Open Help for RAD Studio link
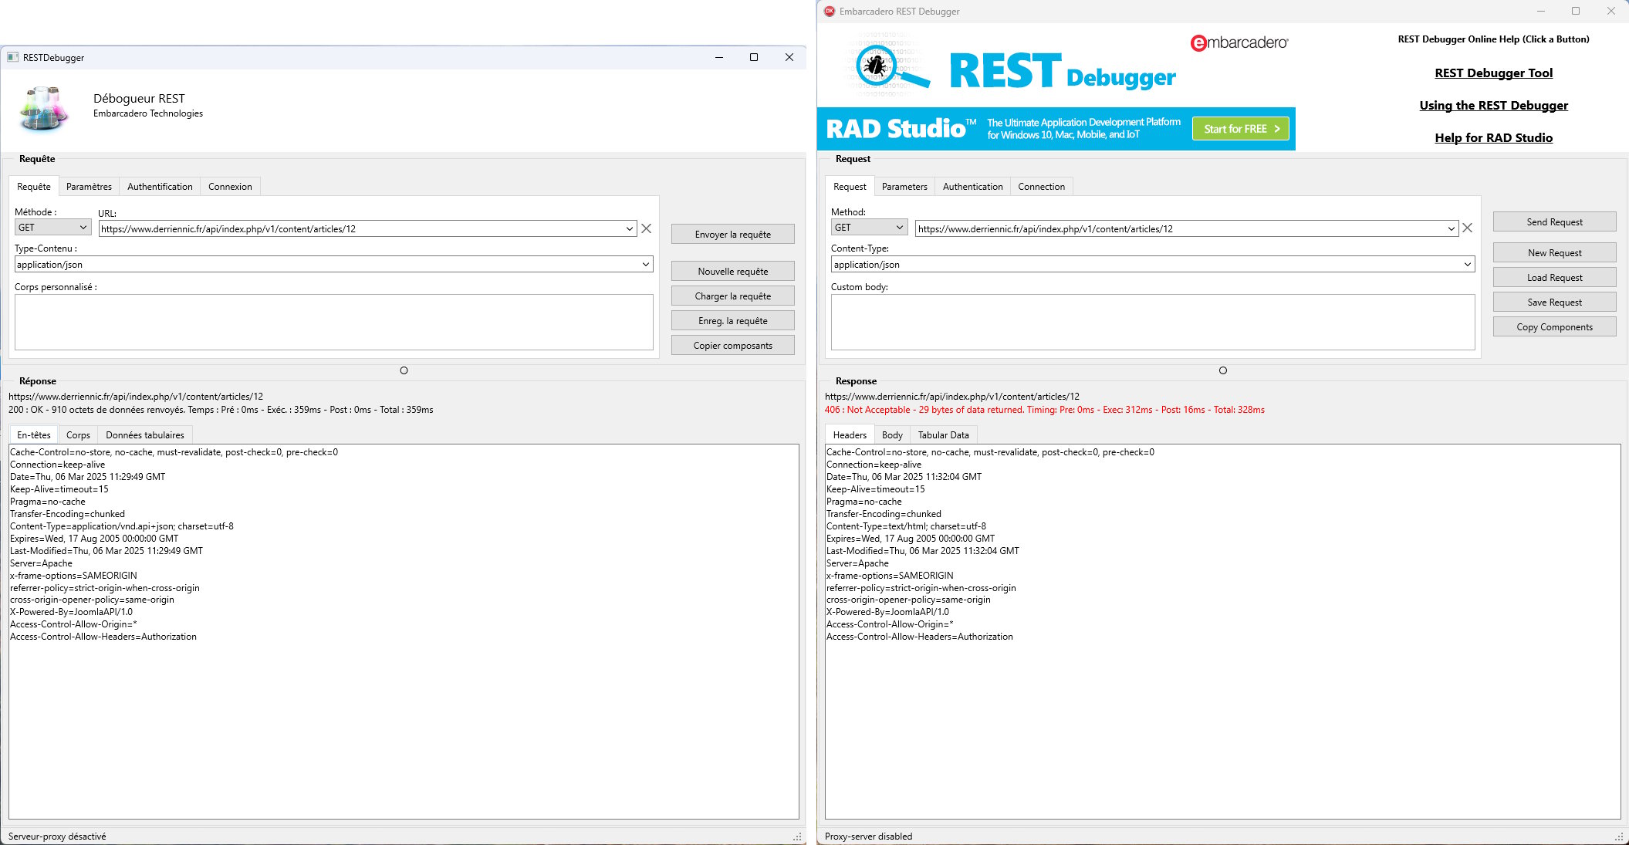 pos(1493,138)
